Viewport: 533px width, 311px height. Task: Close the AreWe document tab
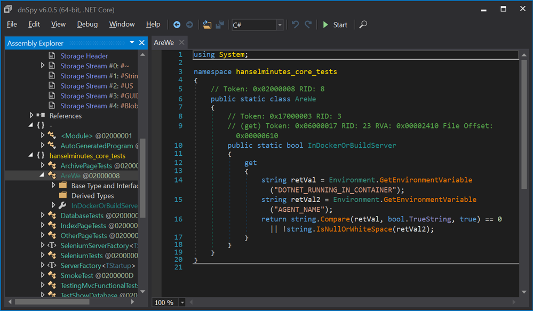[x=182, y=43]
